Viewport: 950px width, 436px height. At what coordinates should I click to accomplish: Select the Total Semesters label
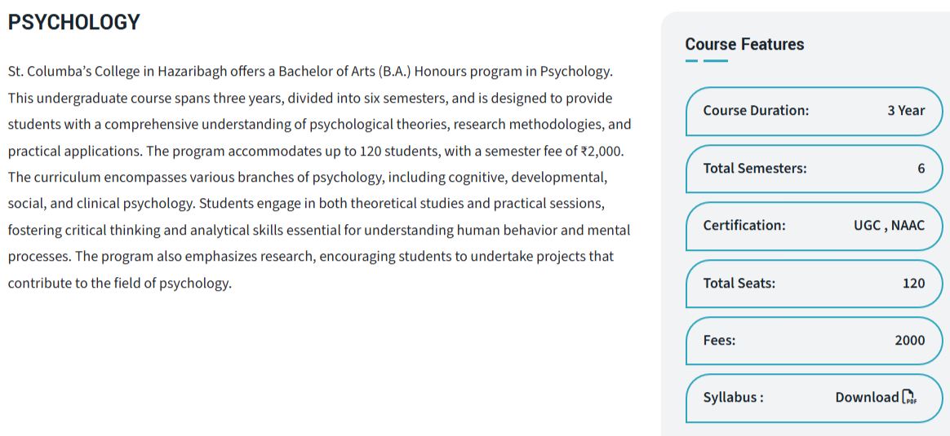(754, 169)
